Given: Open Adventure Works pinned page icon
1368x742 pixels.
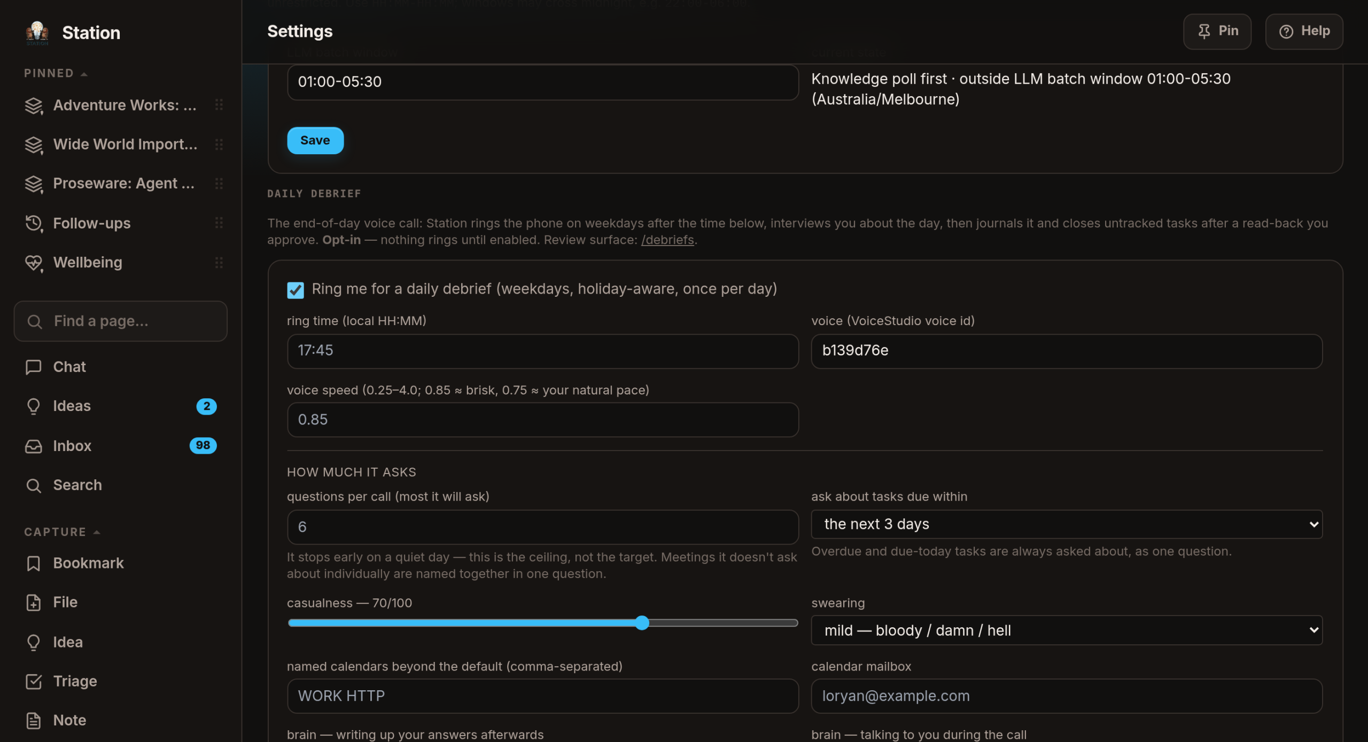Looking at the screenshot, I should 34,106.
